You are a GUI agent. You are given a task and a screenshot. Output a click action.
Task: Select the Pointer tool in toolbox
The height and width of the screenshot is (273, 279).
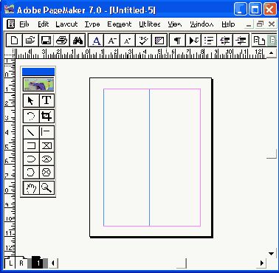(31, 100)
